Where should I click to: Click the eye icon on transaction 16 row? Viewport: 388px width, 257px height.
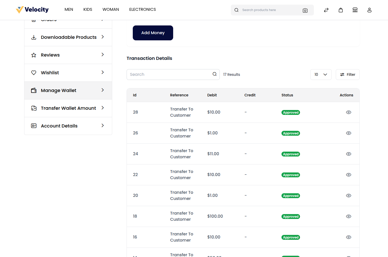pos(349,237)
